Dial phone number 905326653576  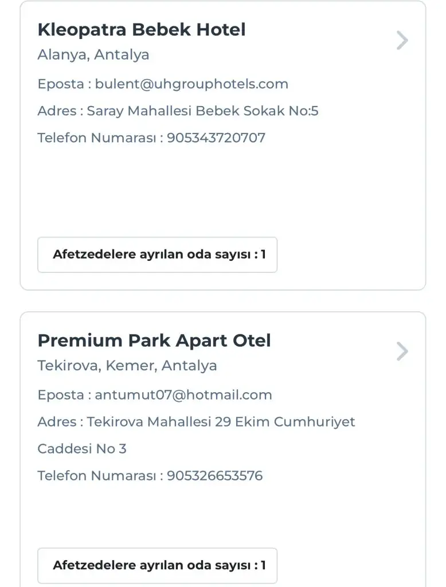214,476
